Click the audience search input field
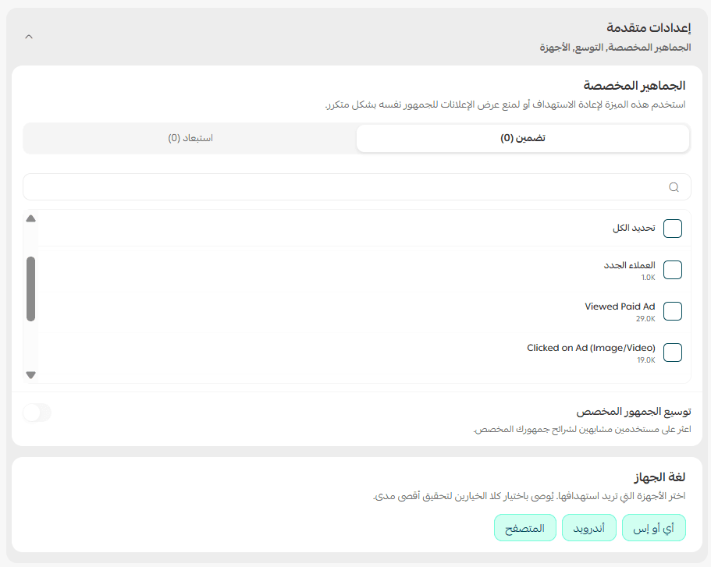The width and height of the screenshot is (711, 567). tap(357, 186)
